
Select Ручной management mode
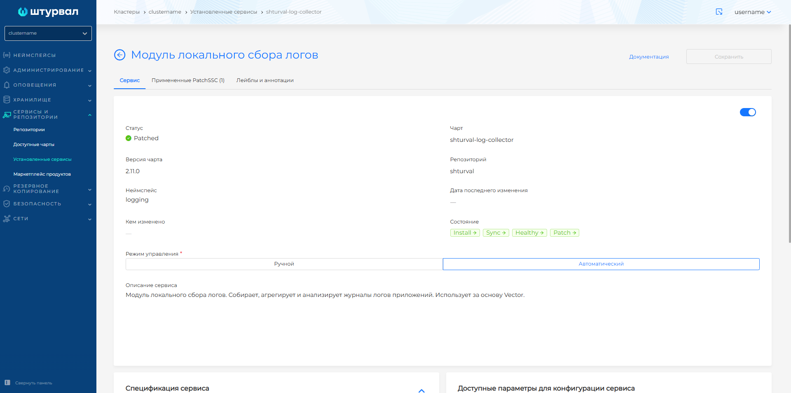284,264
